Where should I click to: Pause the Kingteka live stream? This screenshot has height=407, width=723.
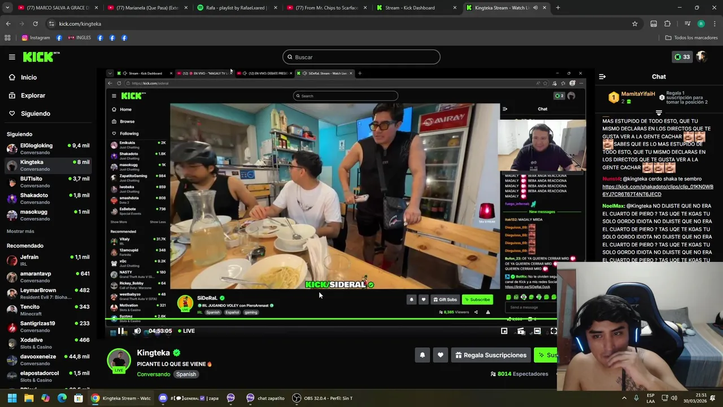[x=121, y=331]
